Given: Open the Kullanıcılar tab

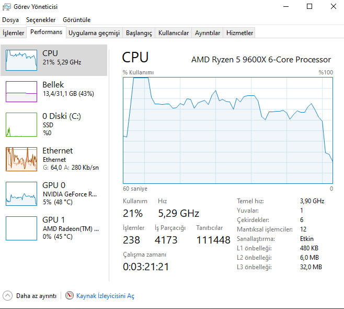Looking at the screenshot, I should click(174, 33).
